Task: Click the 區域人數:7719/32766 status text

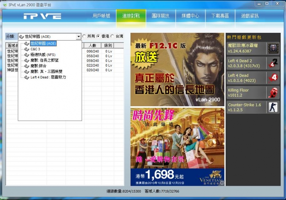Action: point(162,191)
